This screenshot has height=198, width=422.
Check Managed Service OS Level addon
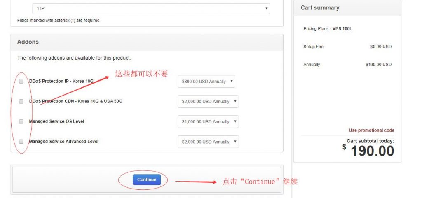tap(21, 121)
